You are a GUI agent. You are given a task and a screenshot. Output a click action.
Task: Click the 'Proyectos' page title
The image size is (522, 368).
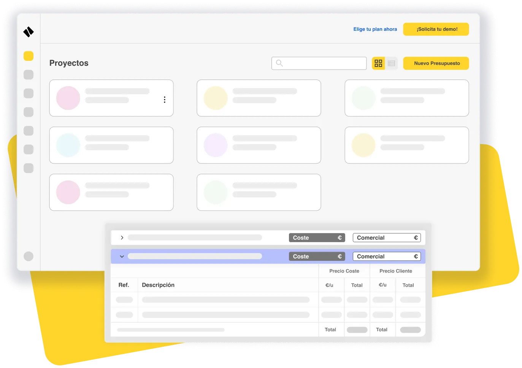pos(69,63)
